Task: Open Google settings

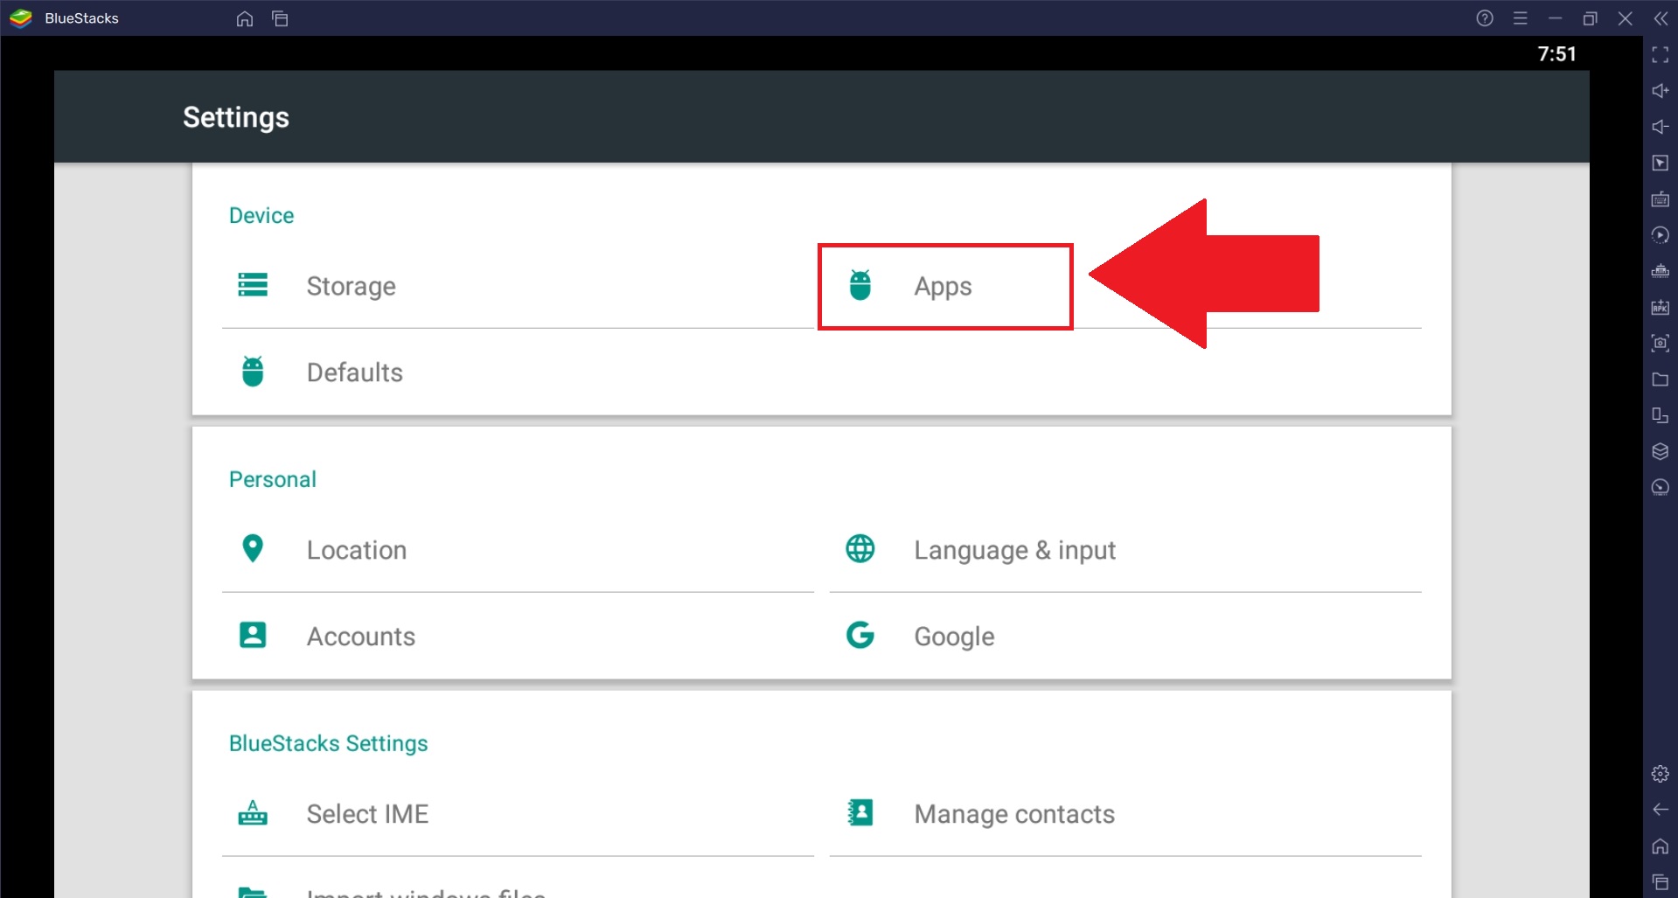Action: (1125, 636)
